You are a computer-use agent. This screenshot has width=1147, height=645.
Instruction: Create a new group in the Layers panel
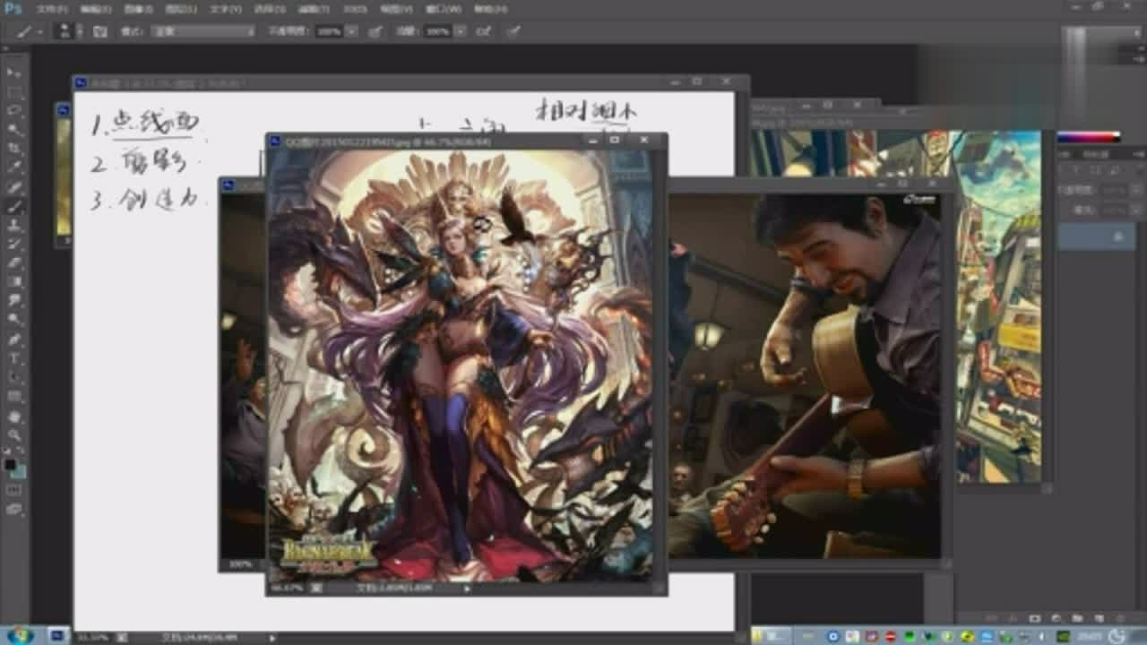(x=1076, y=618)
